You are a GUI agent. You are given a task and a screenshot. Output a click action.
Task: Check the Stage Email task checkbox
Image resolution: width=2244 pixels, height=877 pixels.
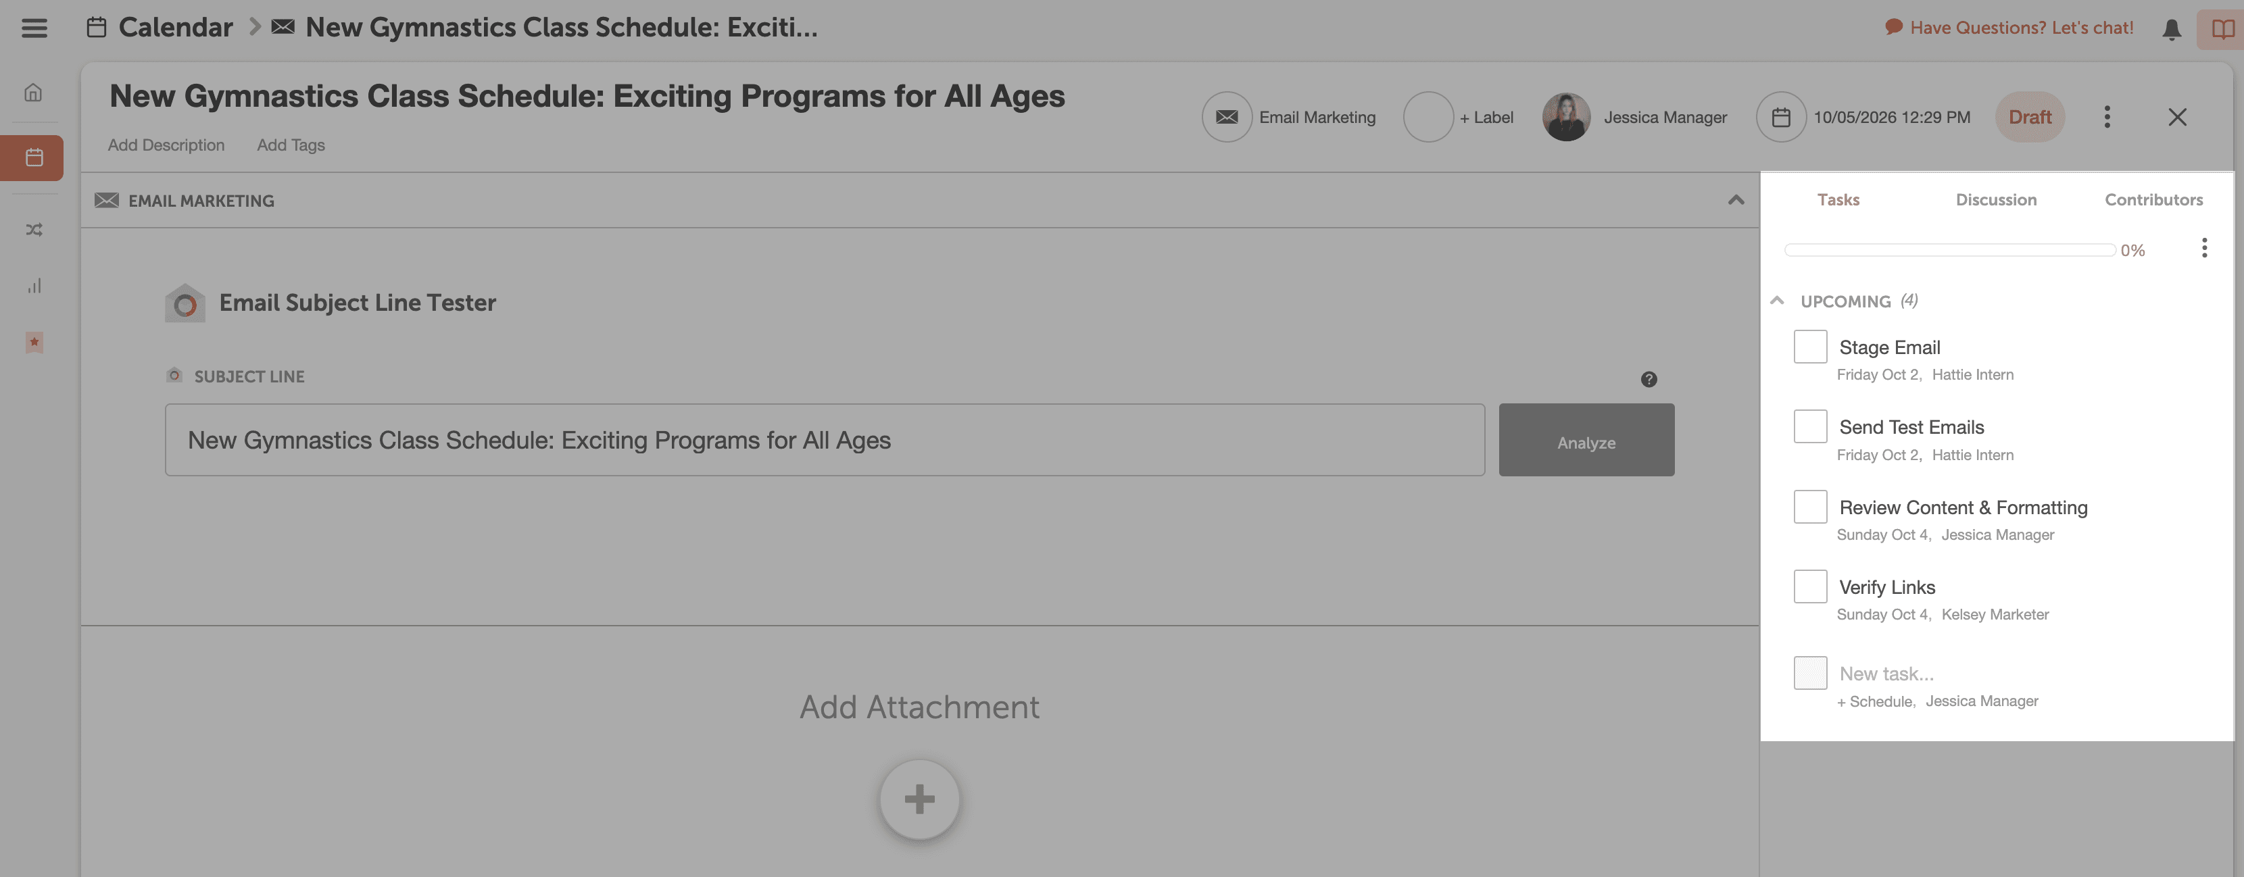(x=1809, y=347)
